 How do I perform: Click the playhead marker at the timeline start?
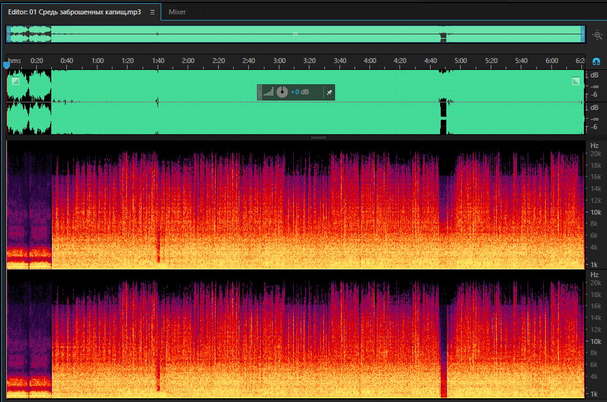(7, 66)
